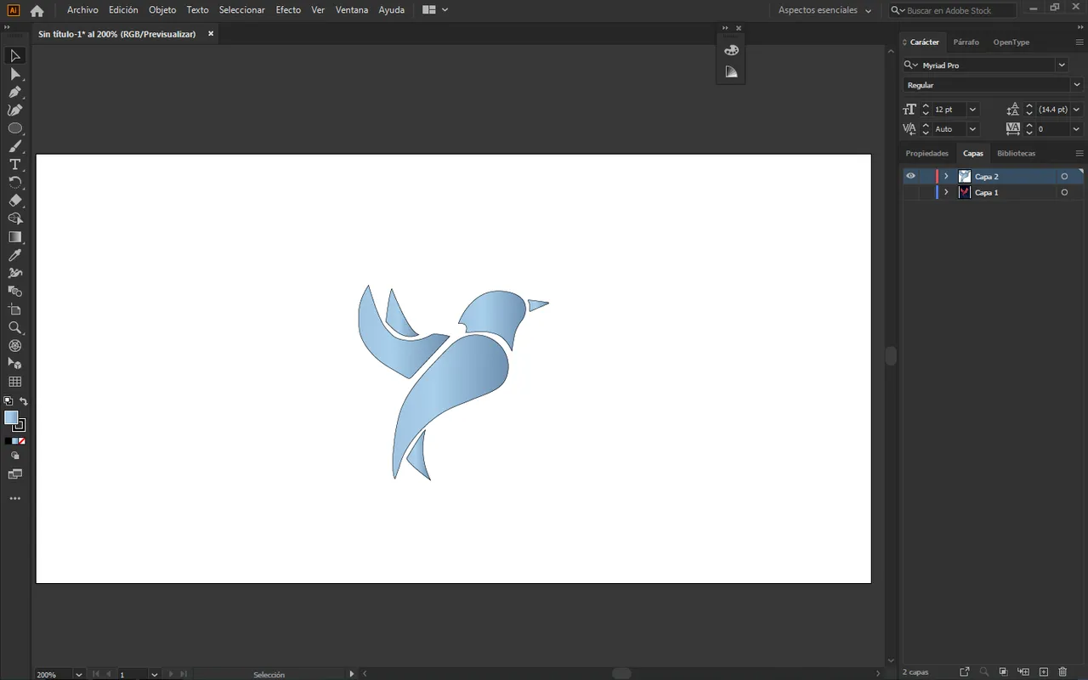This screenshot has height=680, width=1088.
Task: Select the Artboard tool
Action: pos(15,309)
